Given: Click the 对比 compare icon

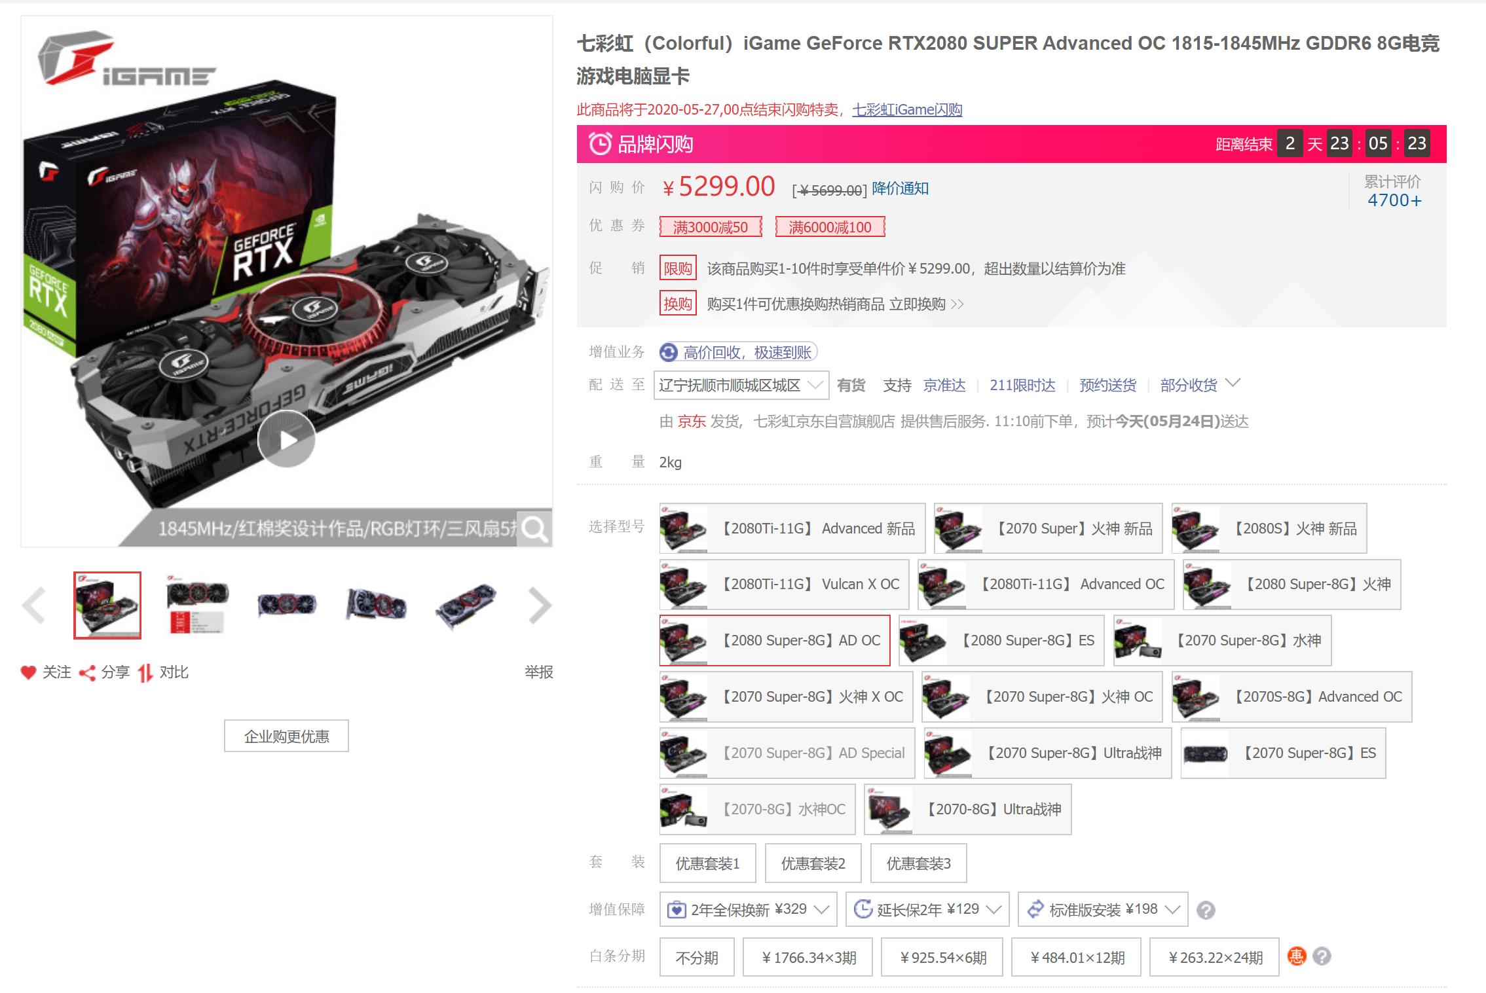Looking at the screenshot, I should (x=145, y=672).
